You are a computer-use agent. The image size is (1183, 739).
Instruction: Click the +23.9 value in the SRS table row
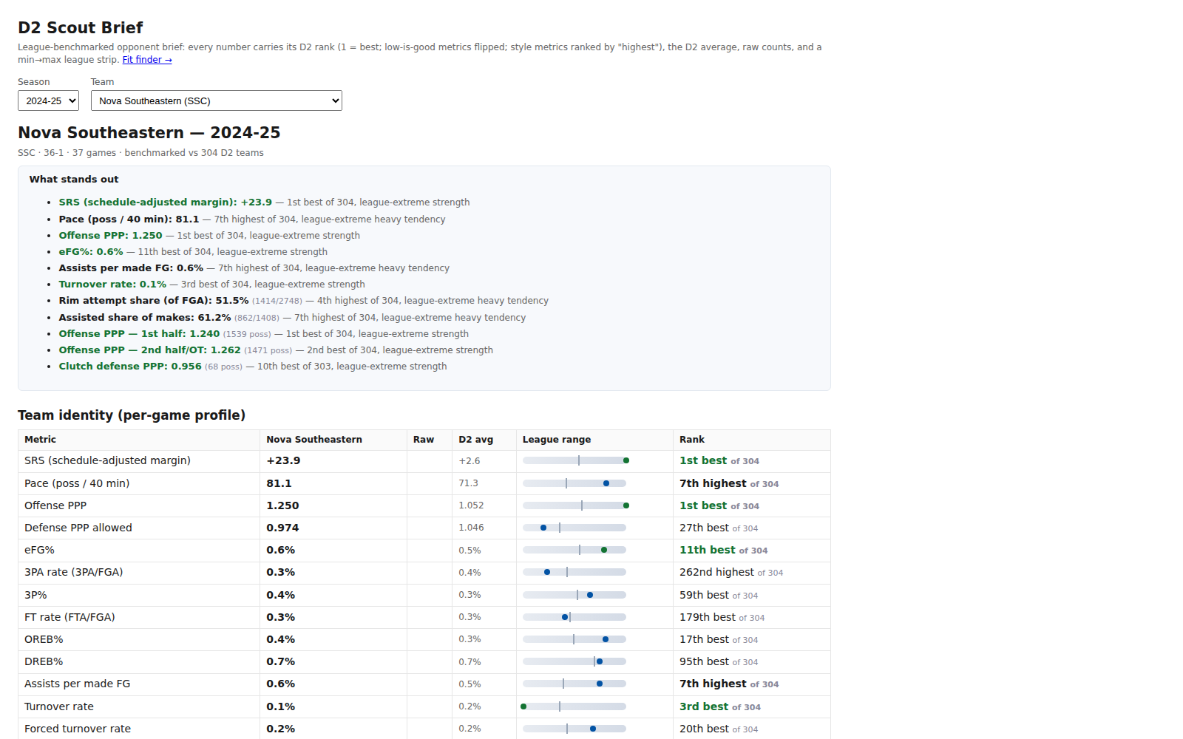283,461
